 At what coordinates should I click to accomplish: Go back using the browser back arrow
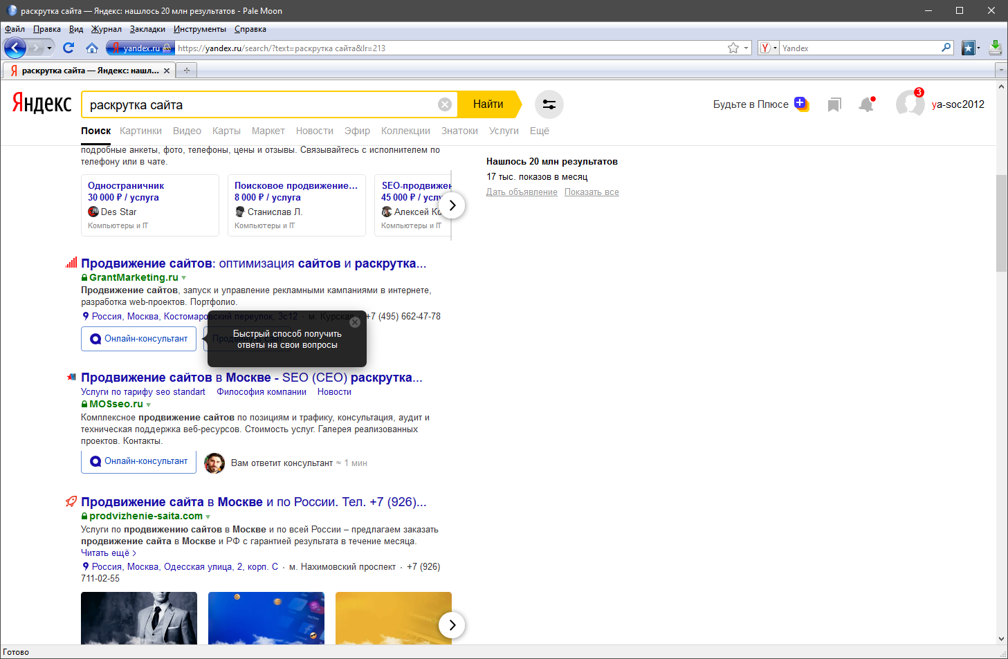click(x=15, y=48)
